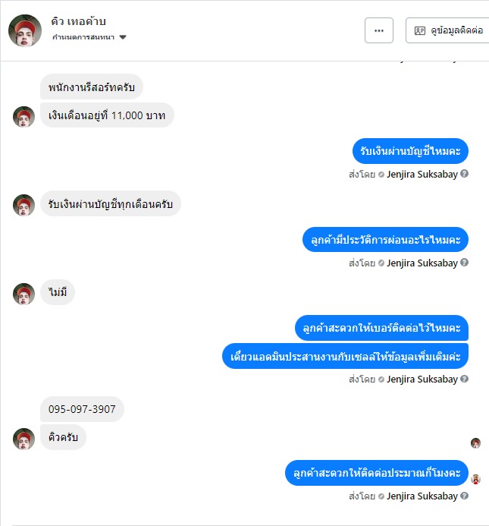489x526 pixels.
Task: Click sender avatar beside เงินเดือนอยู่ที่ 11,000 บาท
Action: [x=24, y=117]
